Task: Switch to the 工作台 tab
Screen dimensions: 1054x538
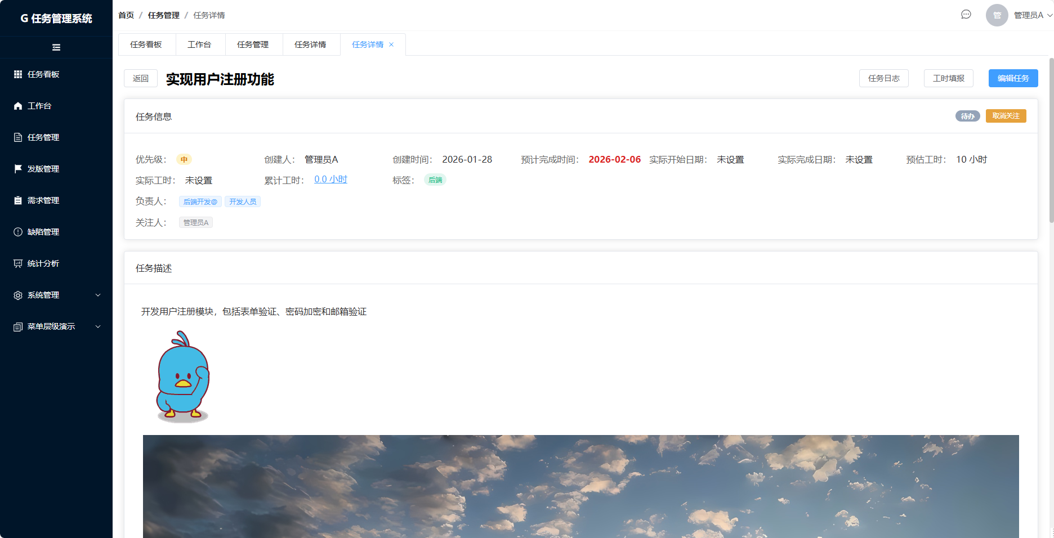Action: tap(200, 44)
